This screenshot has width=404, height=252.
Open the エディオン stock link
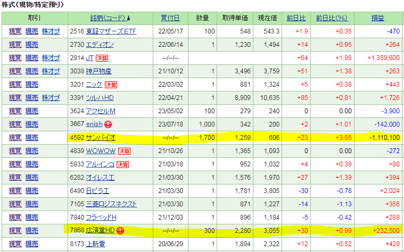(x=100, y=45)
